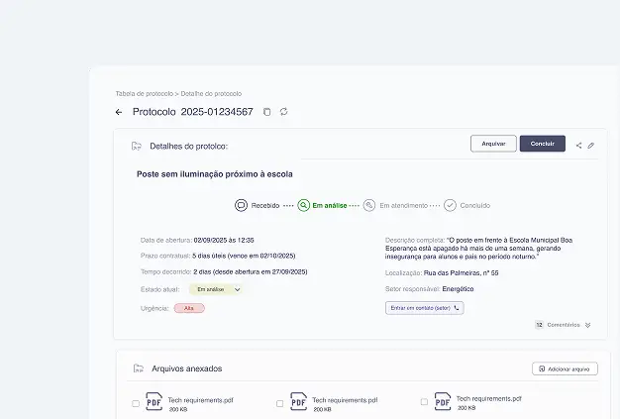Copy the protocol number 2025-01234567
The image size is (620, 419).
pos(267,112)
